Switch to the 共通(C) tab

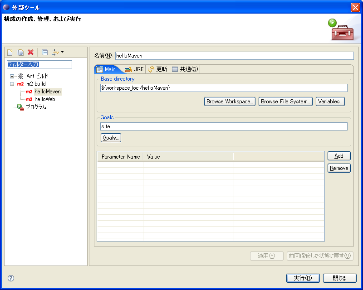185,69
